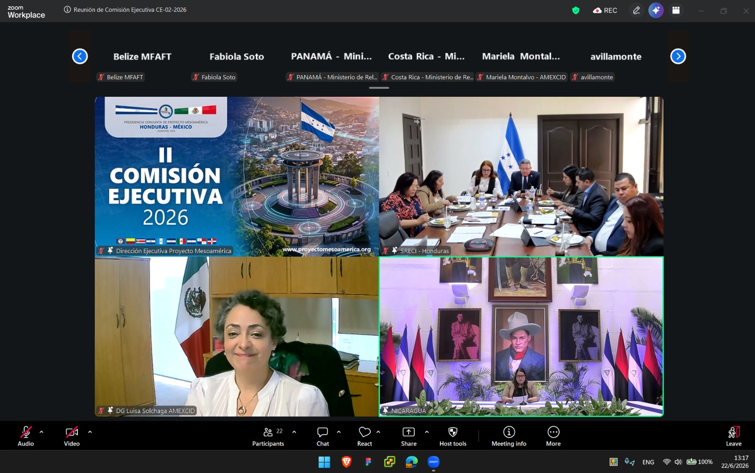Open Microsoft Edge from taskbar
The width and height of the screenshot is (755, 473).
tap(411, 462)
